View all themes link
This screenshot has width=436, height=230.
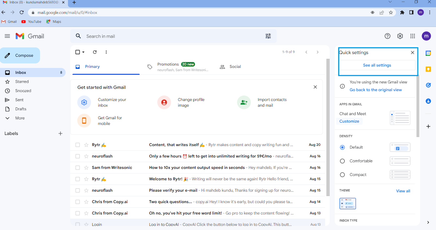403,191
